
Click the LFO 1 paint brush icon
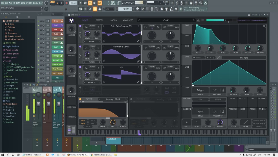click(x=194, y=58)
